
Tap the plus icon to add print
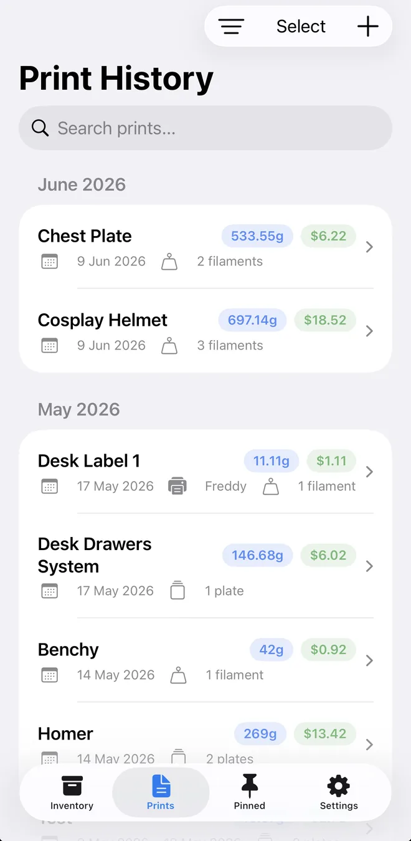(x=367, y=26)
